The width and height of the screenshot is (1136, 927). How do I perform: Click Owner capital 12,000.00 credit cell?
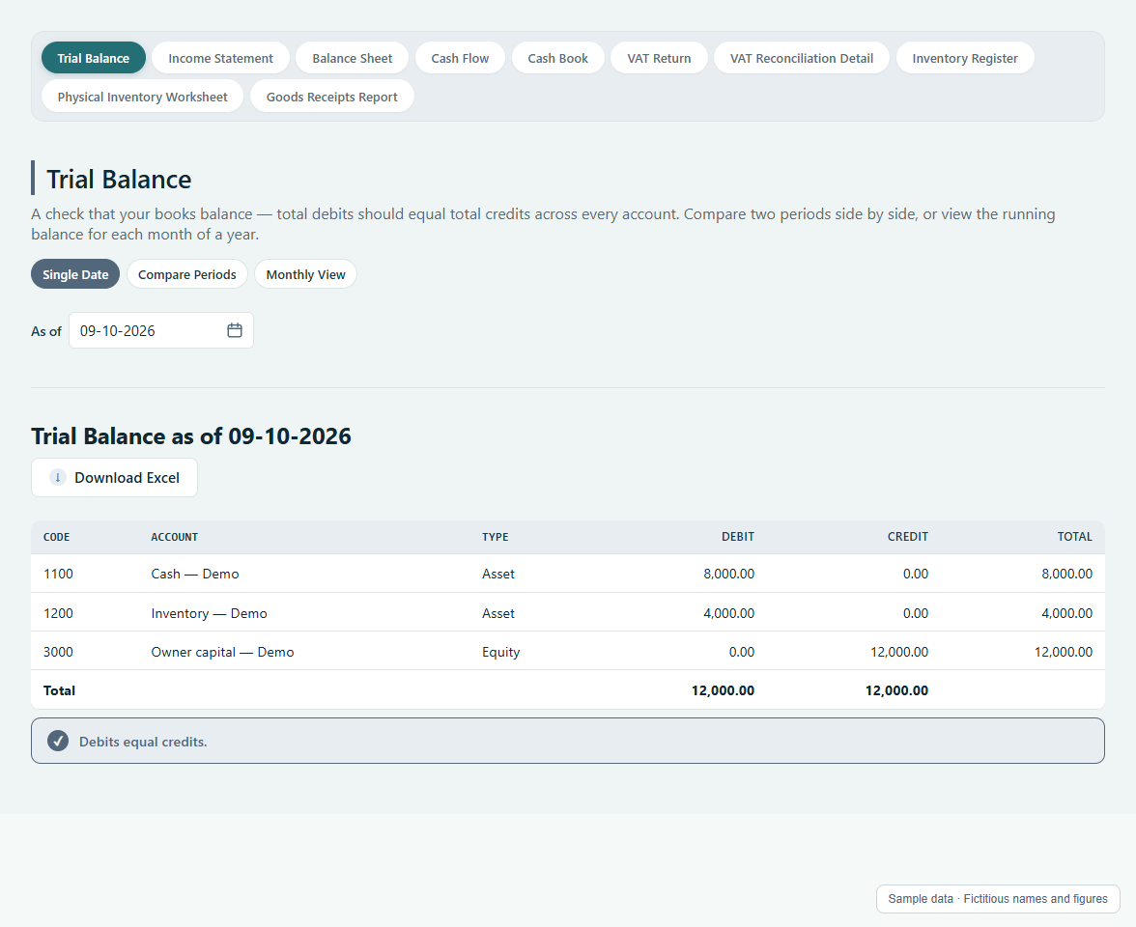(899, 652)
